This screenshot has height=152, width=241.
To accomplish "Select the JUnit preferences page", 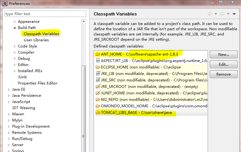I will click(x=22, y=77).
